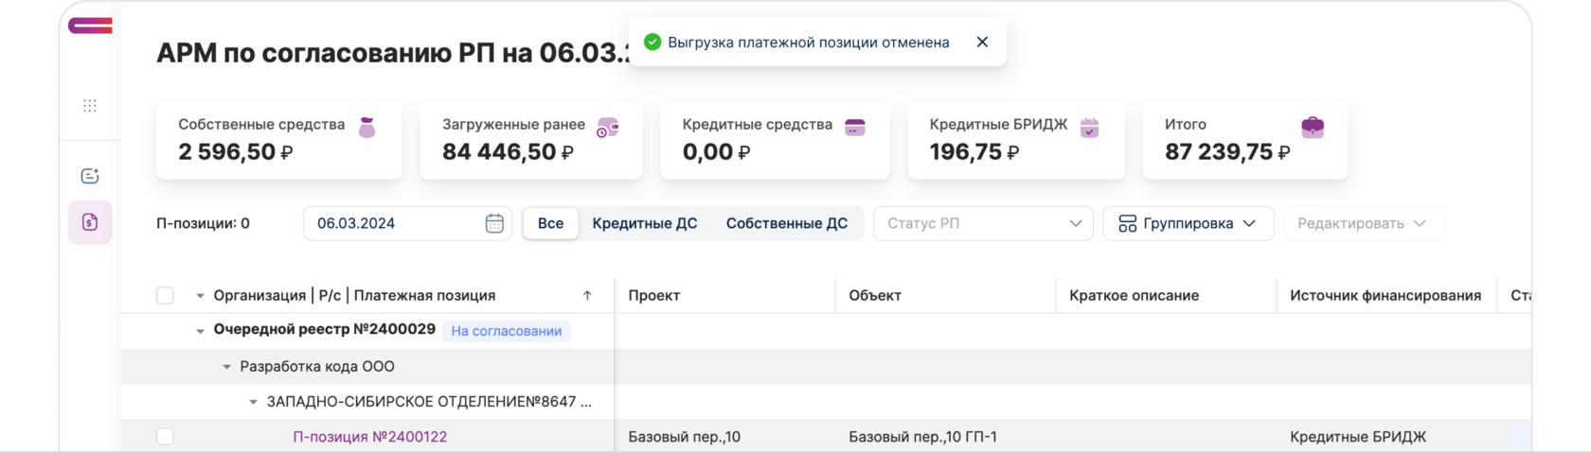Sort by the Организация column arrow

click(587, 296)
